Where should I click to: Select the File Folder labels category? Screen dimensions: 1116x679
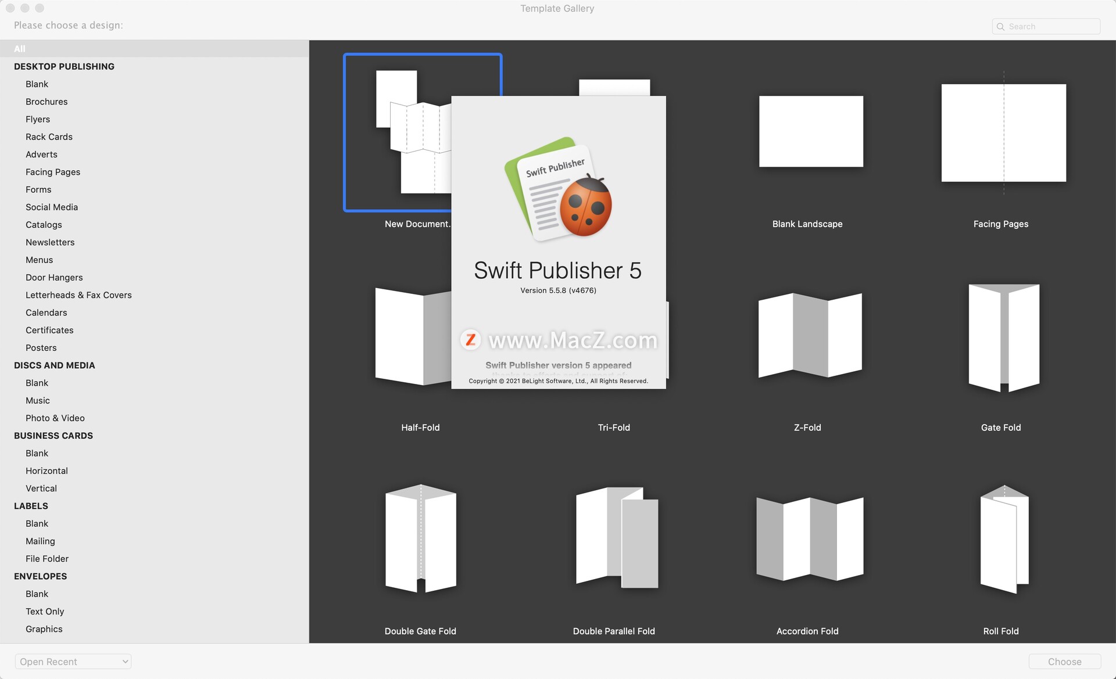coord(47,559)
